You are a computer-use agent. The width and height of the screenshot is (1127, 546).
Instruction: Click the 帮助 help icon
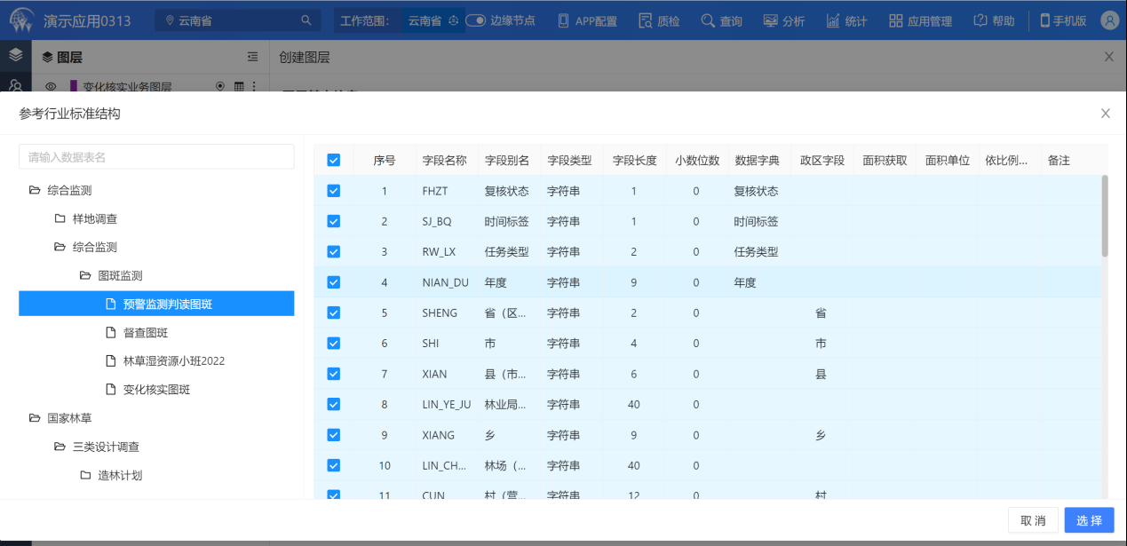coord(980,20)
